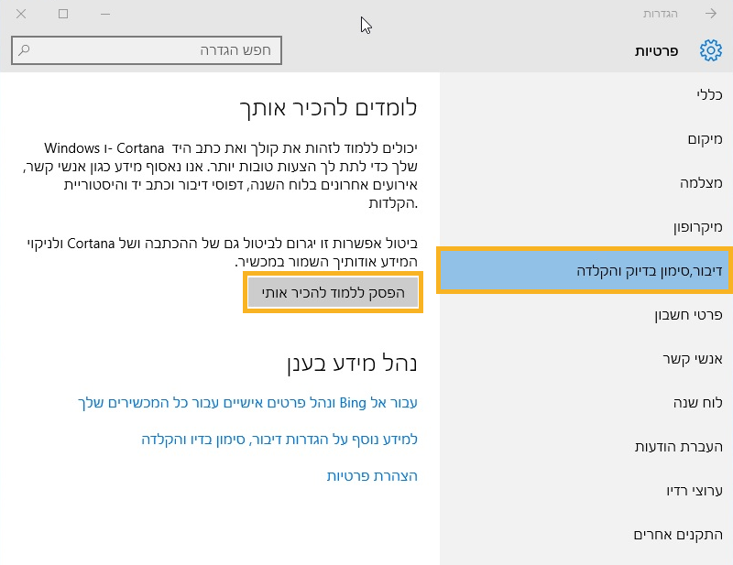Select ערוצי רדיו sidebar entry
The image size is (733, 565).
695,491
